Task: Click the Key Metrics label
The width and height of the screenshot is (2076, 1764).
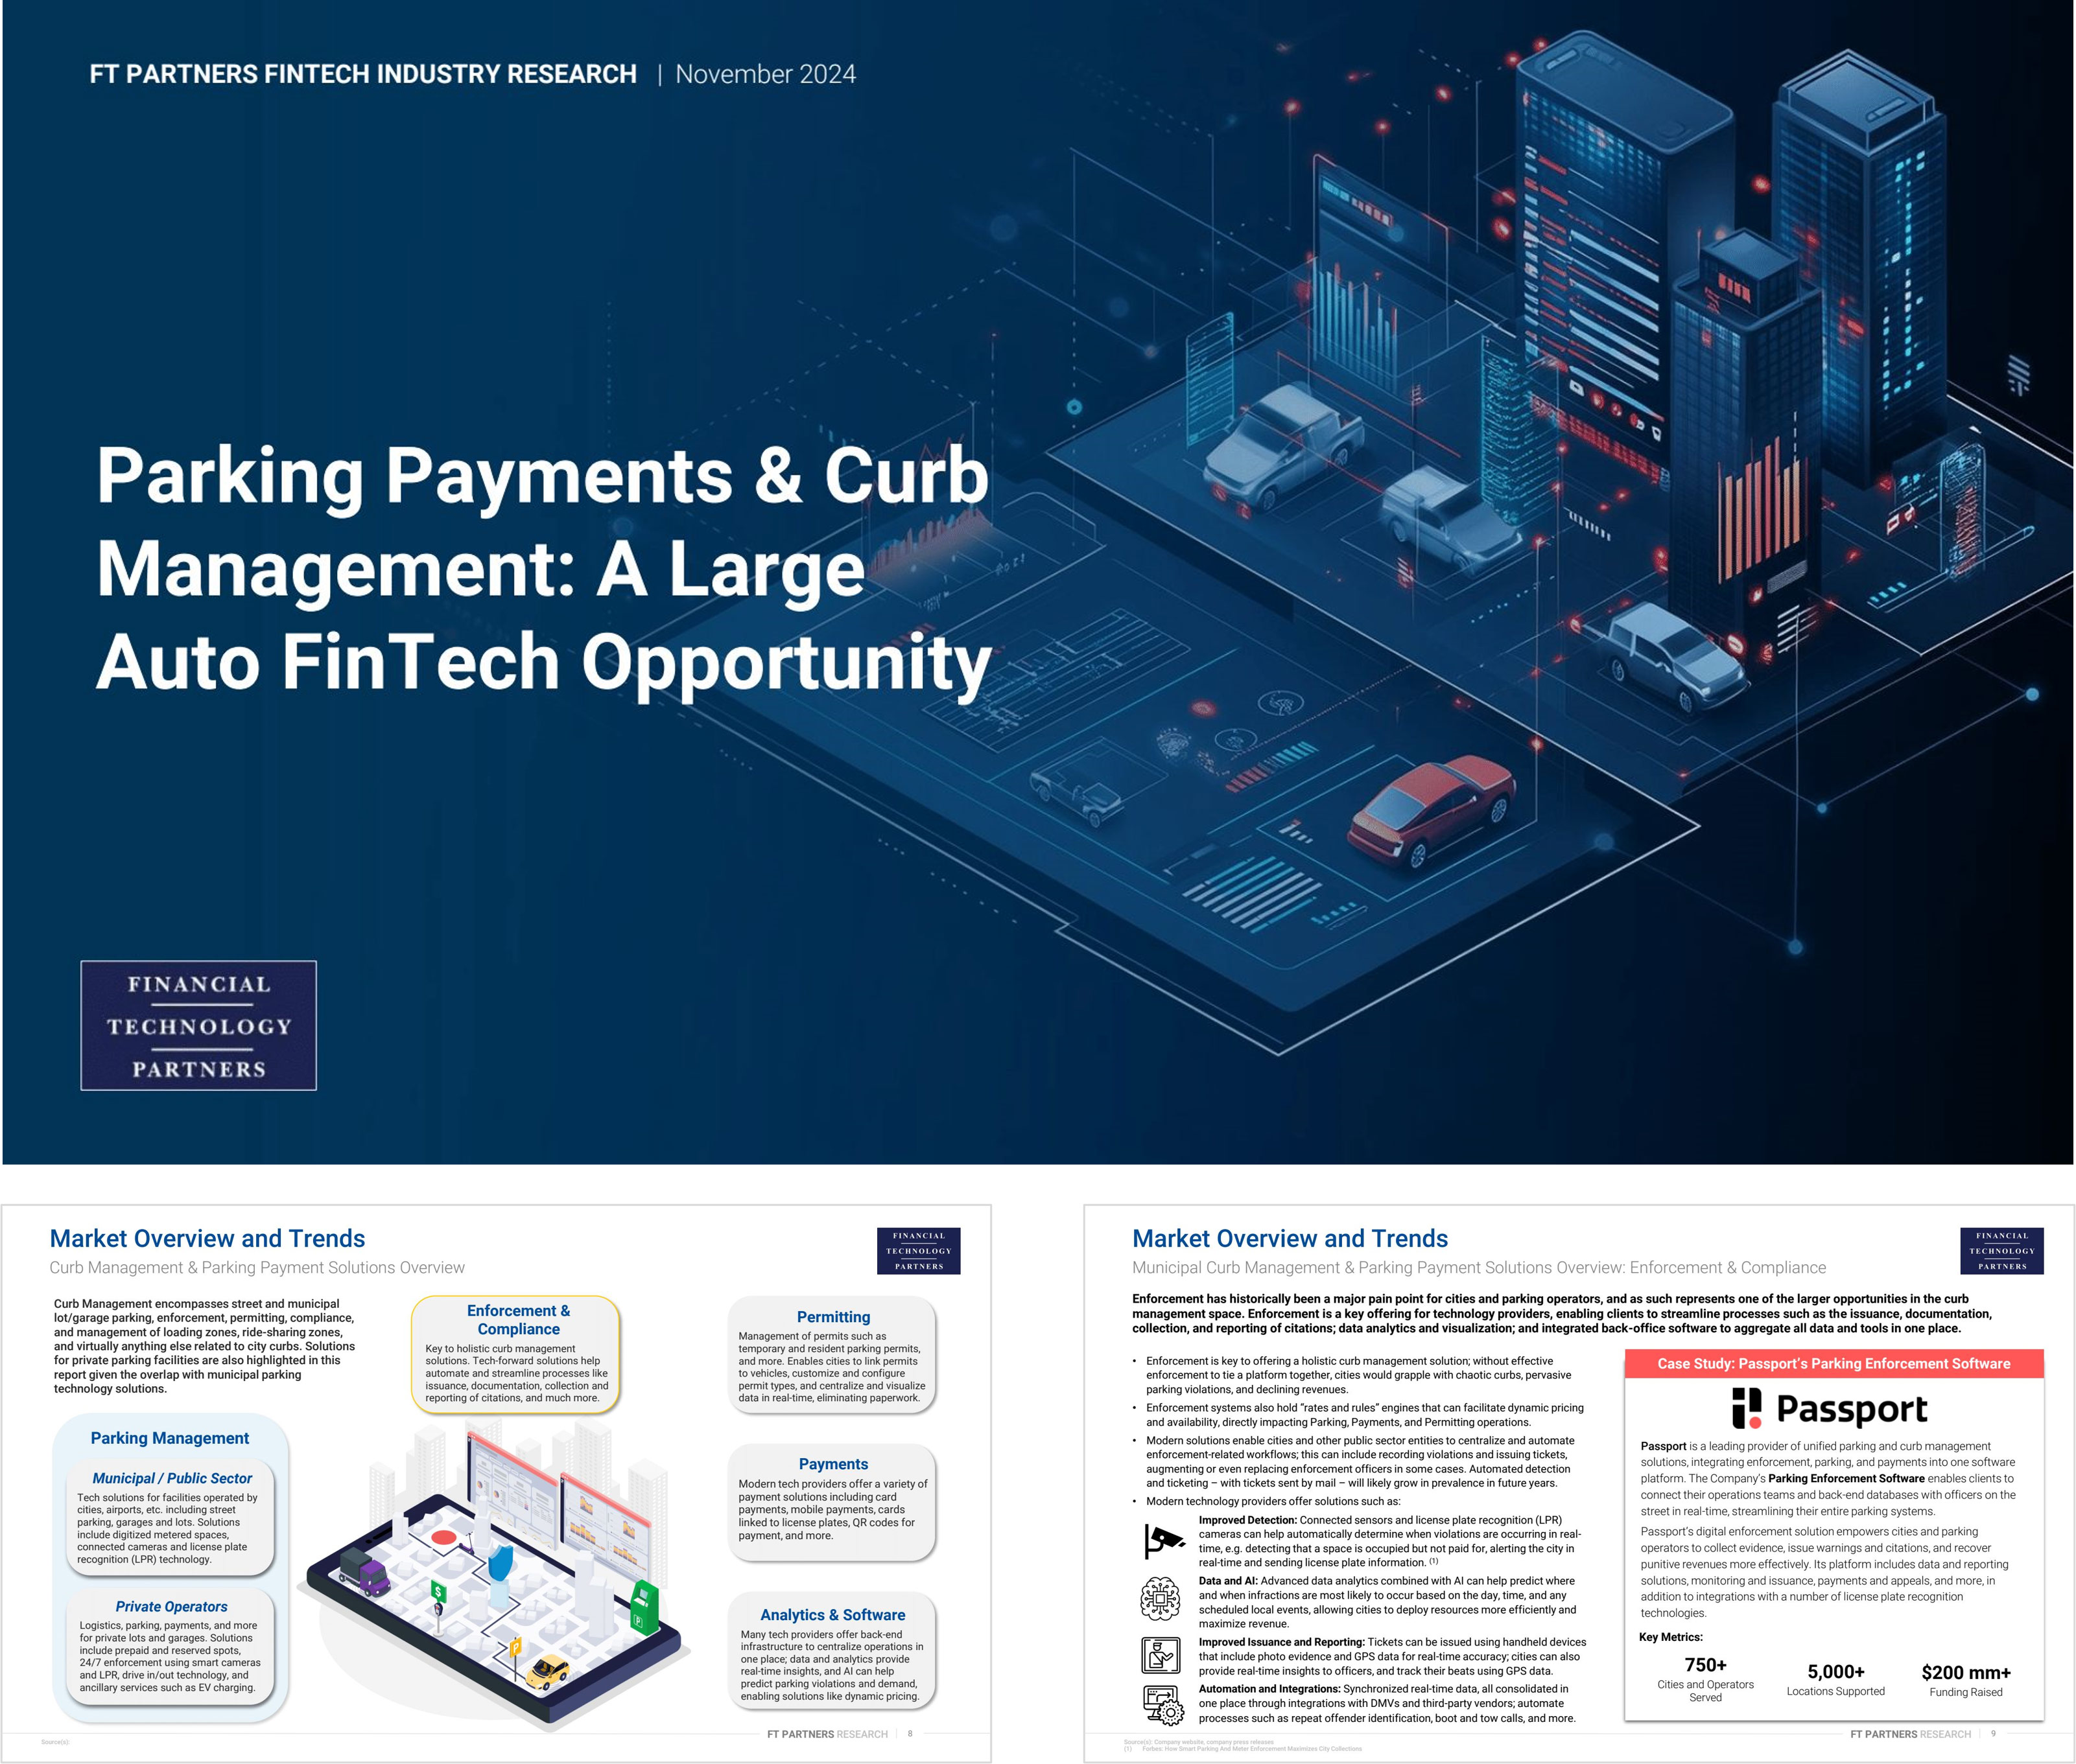Action: pyautogui.click(x=1669, y=1637)
